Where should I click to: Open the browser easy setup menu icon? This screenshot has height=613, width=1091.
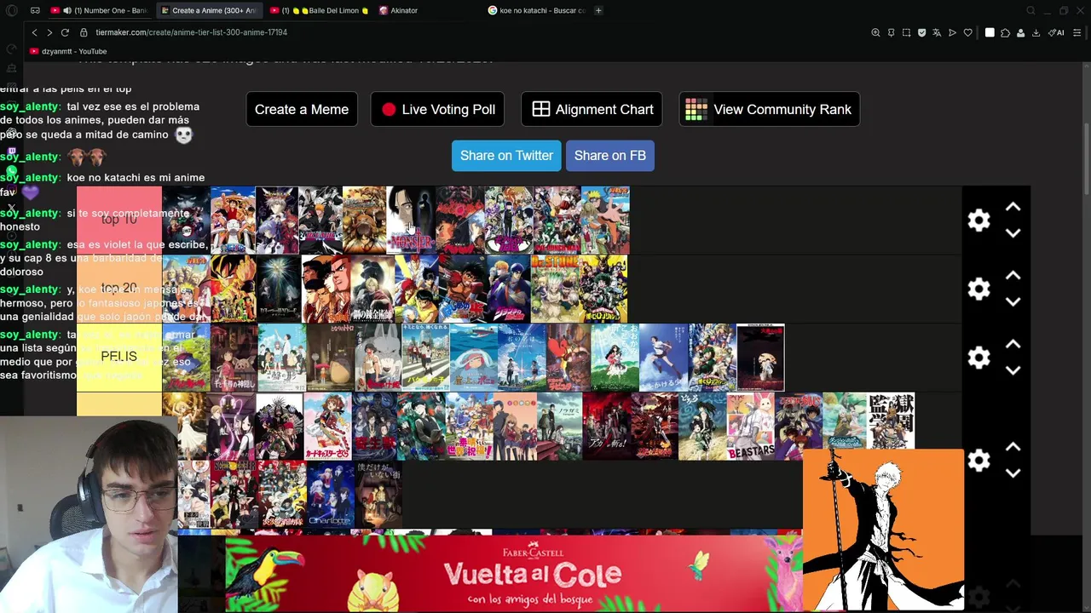(1077, 32)
